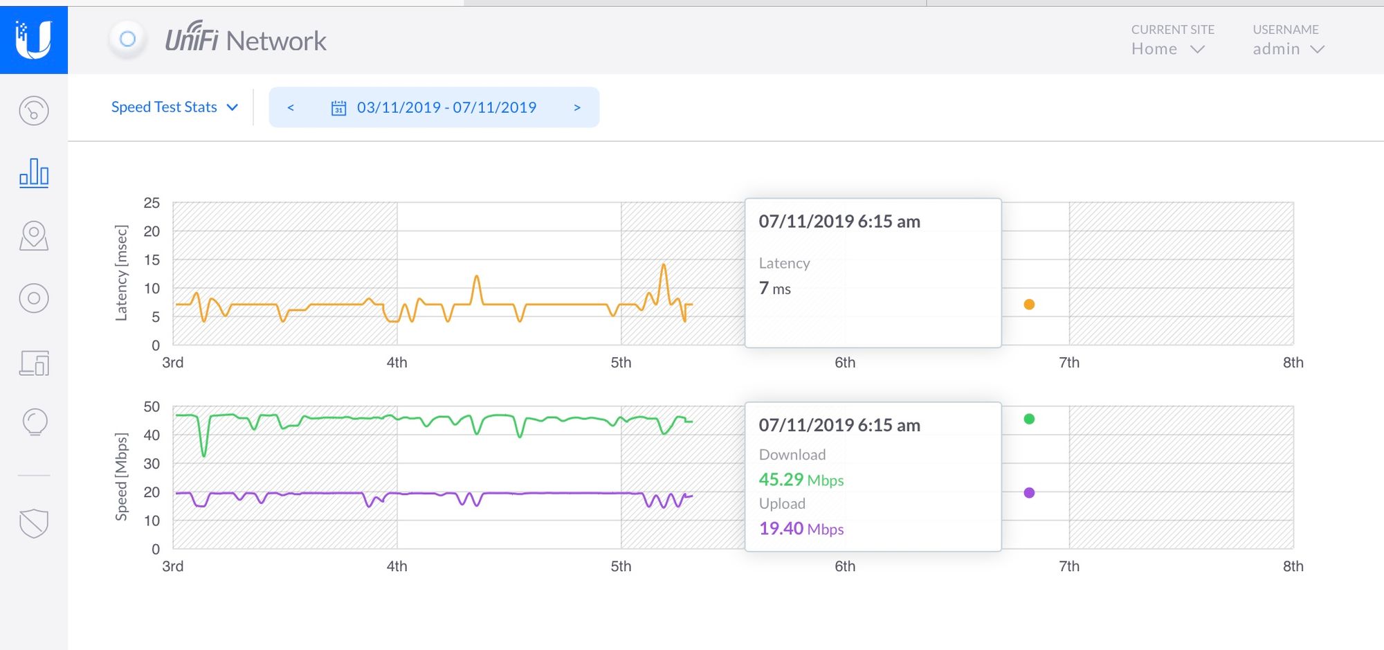Open the Map pin icon in sidebar

coord(33,236)
